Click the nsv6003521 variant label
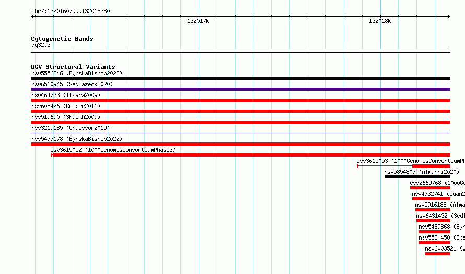This screenshot has height=274, width=465. (x=445, y=248)
